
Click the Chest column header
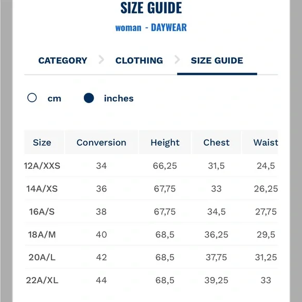(x=217, y=142)
